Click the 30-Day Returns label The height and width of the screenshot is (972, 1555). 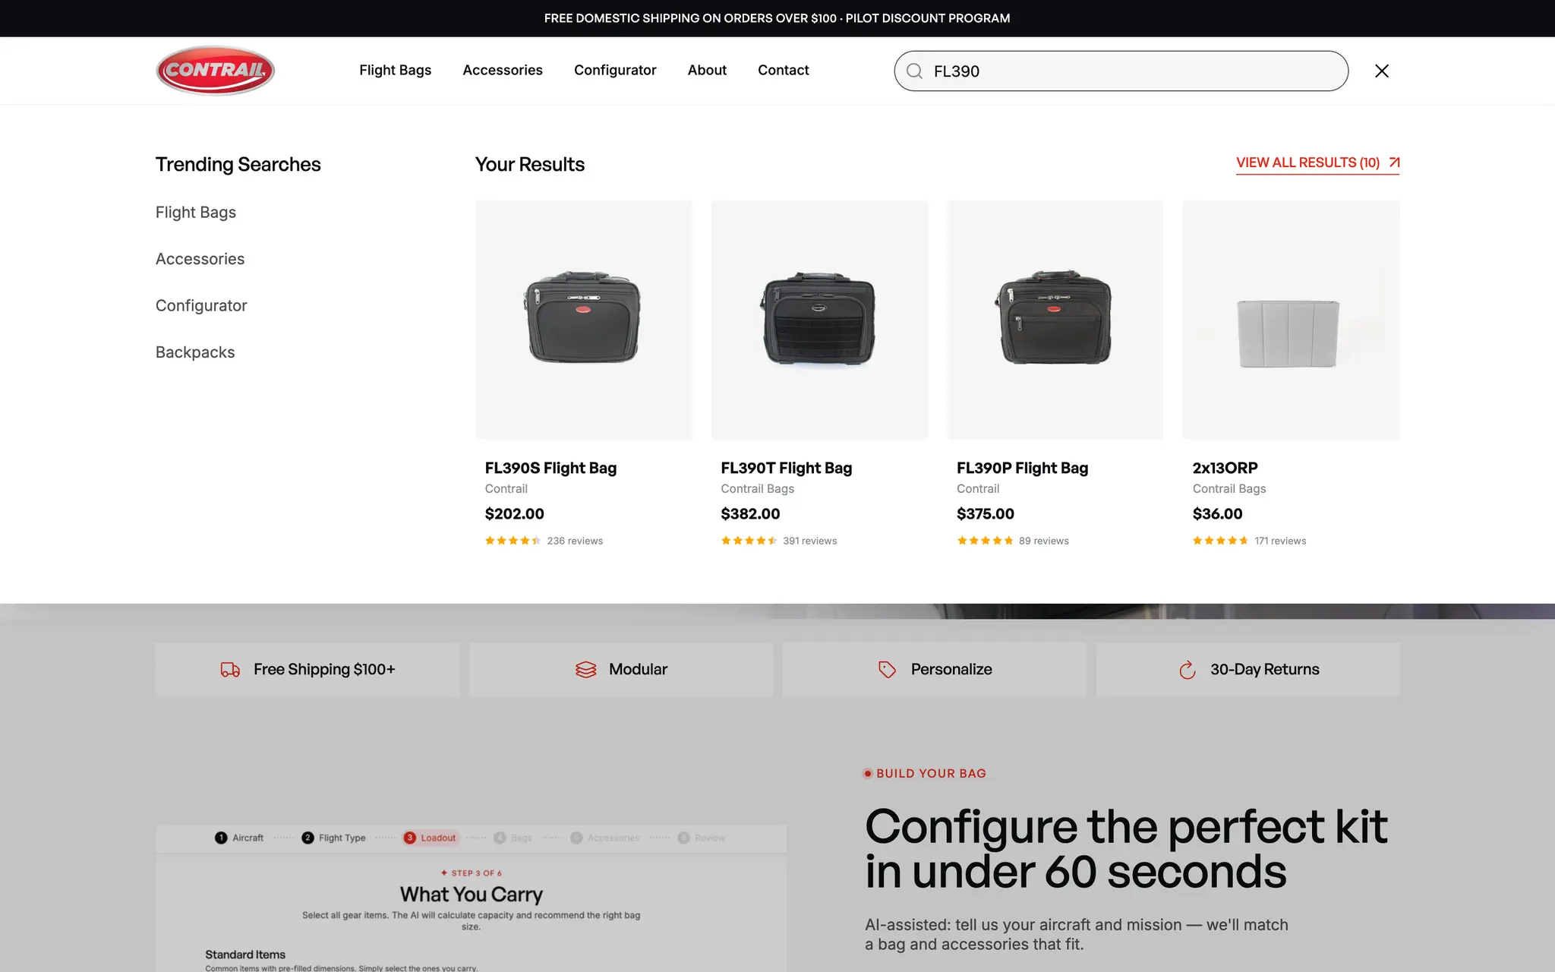coord(1265,670)
